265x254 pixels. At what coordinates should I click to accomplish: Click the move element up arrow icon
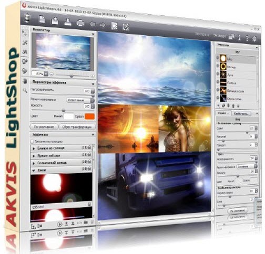233,106
